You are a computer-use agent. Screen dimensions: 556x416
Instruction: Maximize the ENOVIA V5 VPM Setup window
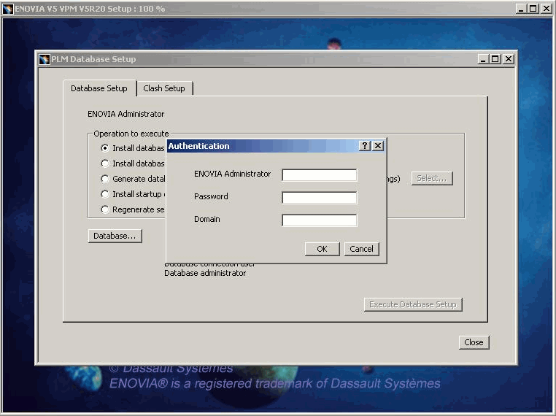pyautogui.click(x=533, y=9)
